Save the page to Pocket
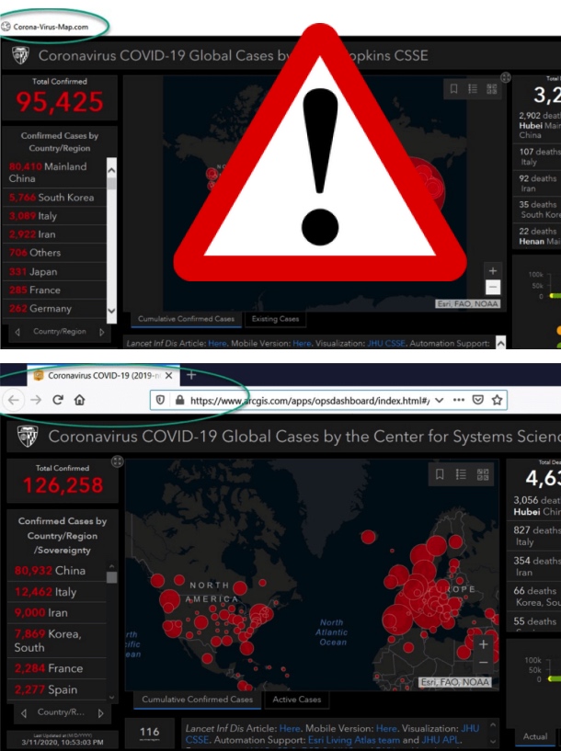Screen dimensions: 561x751 click(477, 401)
